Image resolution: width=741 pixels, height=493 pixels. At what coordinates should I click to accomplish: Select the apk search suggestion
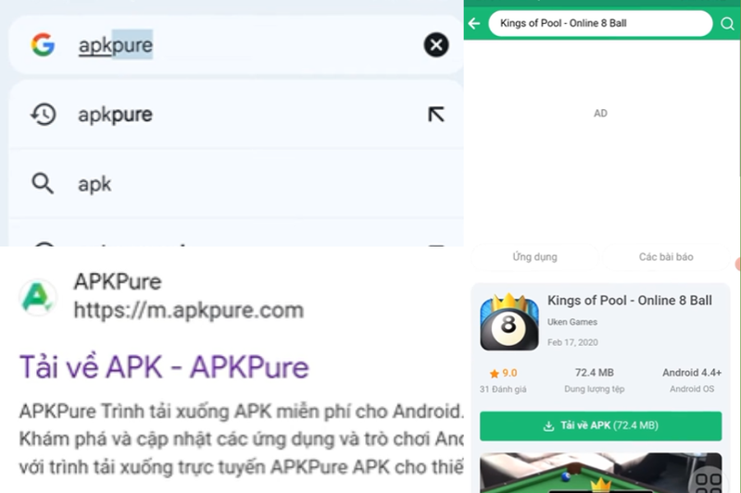[x=235, y=183]
